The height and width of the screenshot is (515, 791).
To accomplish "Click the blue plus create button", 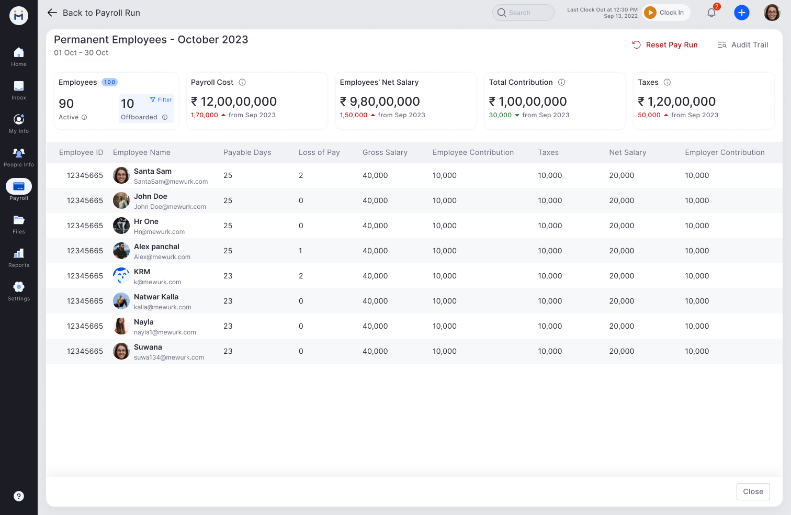I will (x=742, y=12).
